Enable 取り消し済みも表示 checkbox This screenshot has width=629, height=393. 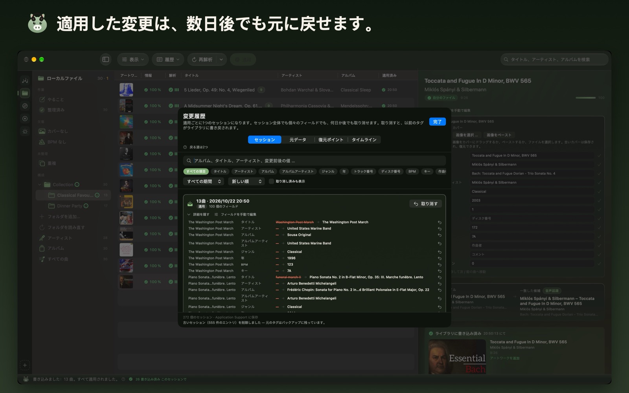click(271, 181)
